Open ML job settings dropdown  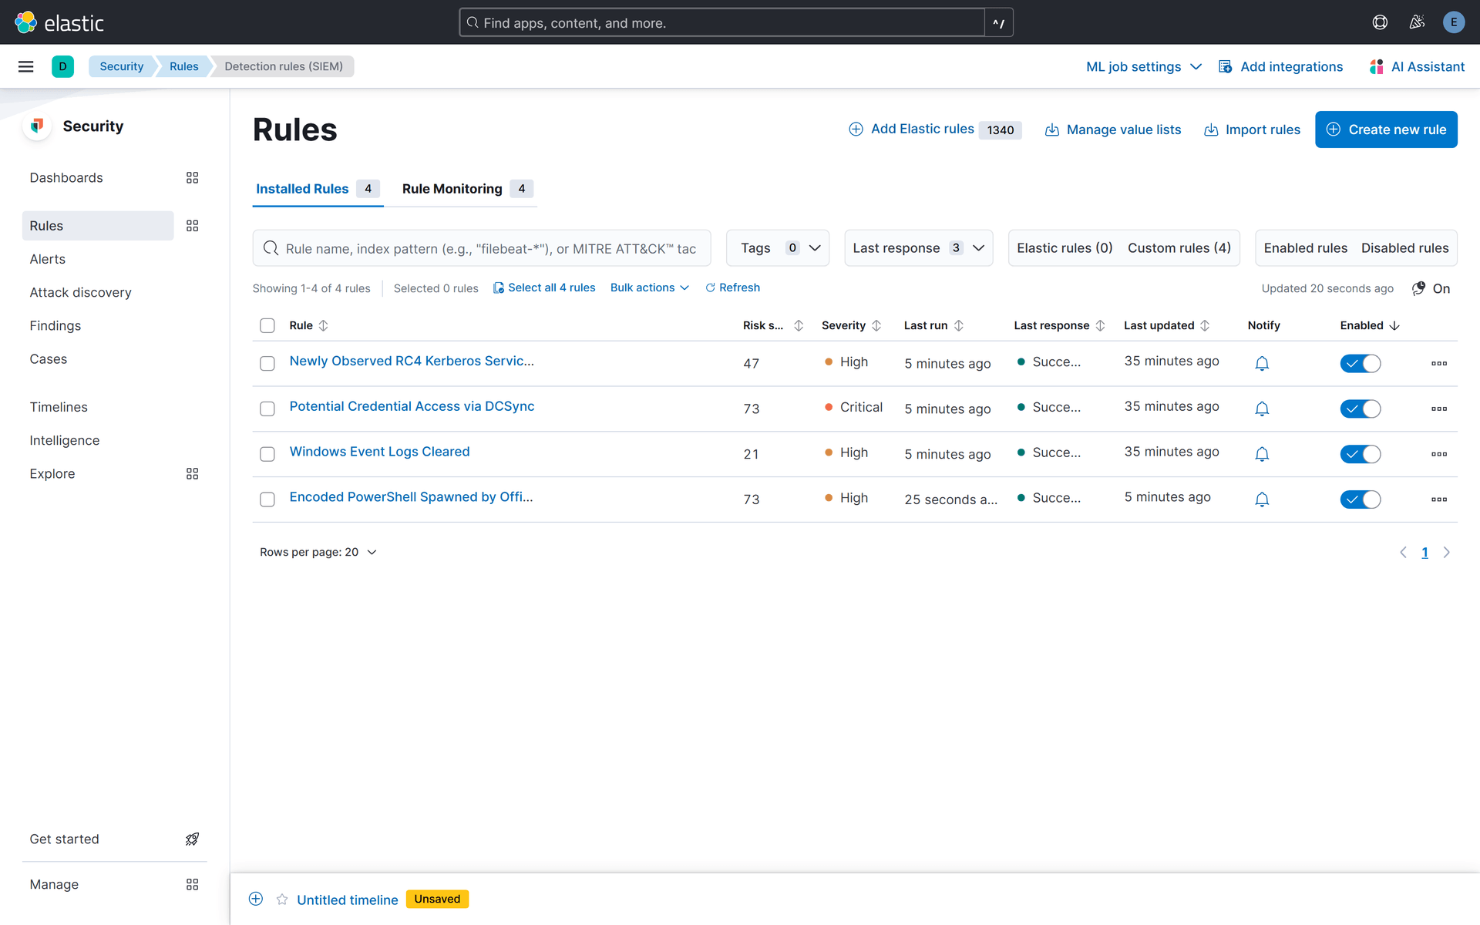(x=1144, y=67)
